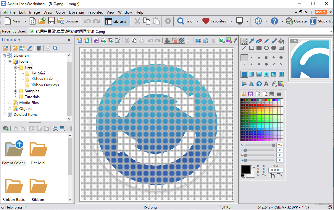
Task: Click the filled ellipse shape tool
Action: 274,48
